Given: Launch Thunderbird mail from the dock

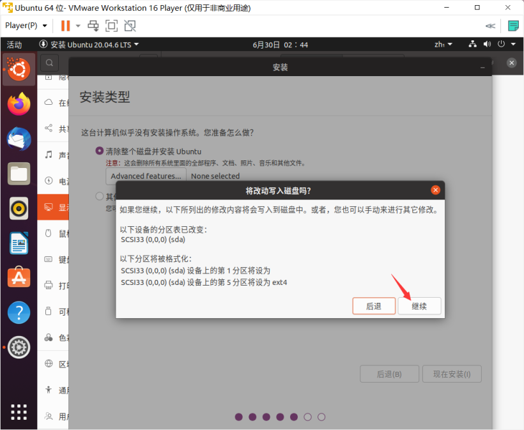Looking at the screenshot, I should pyautogui.click(x=19, y=139).
